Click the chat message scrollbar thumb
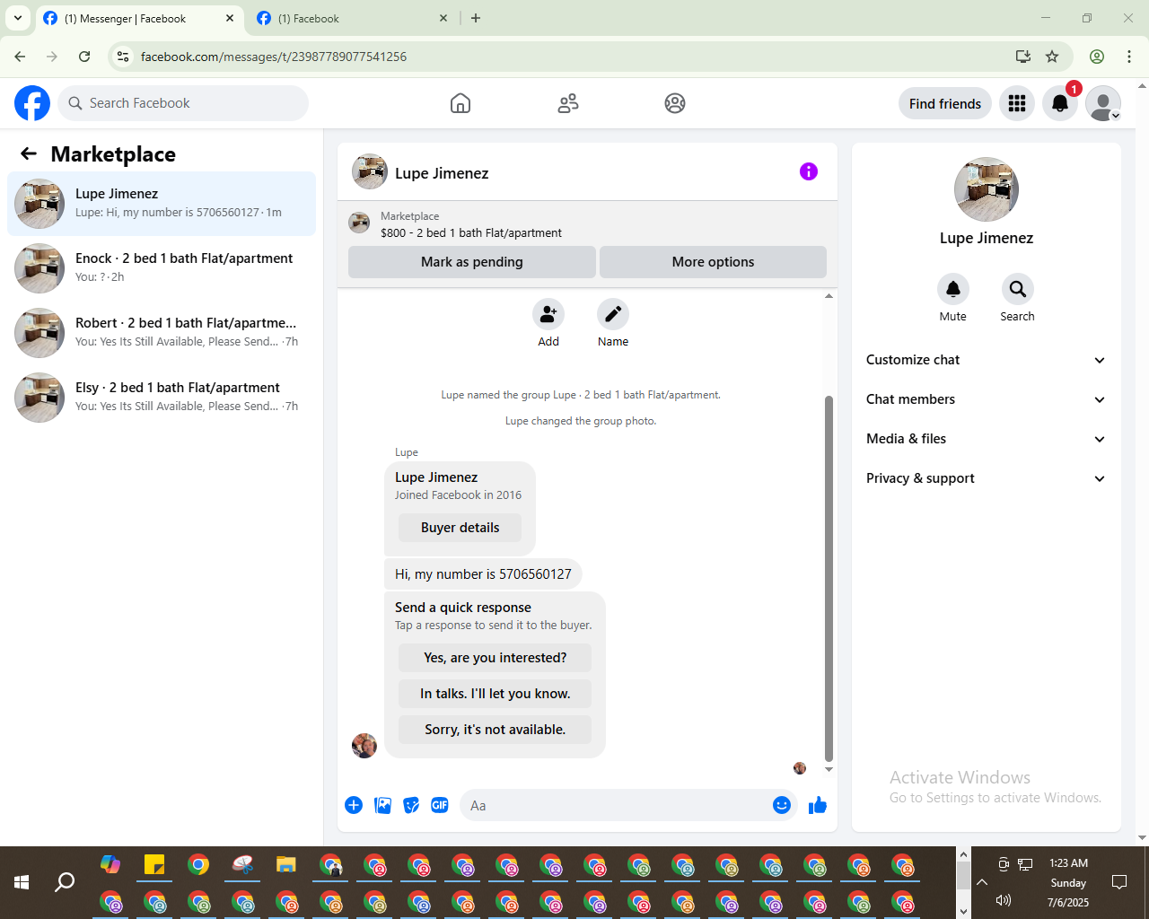This screenshot has width=1149, height=919. [829, 578]
